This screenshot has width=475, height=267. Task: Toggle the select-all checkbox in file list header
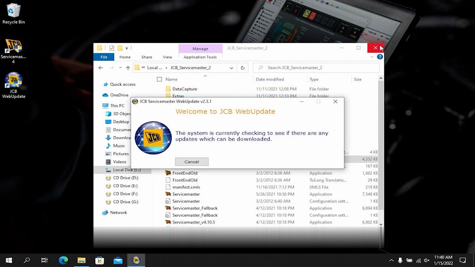159,79
